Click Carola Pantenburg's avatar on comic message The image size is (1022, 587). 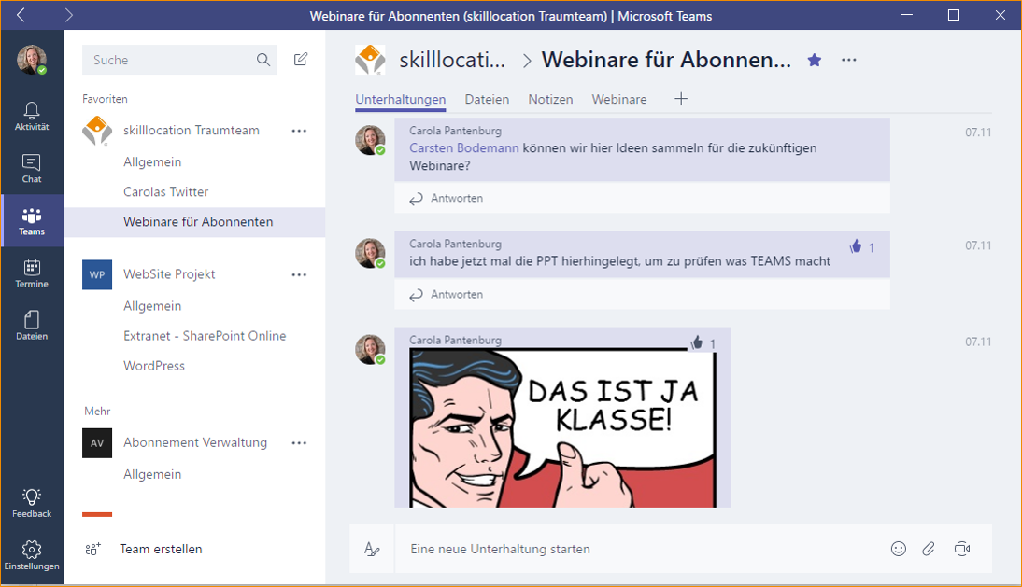[370, 349]
